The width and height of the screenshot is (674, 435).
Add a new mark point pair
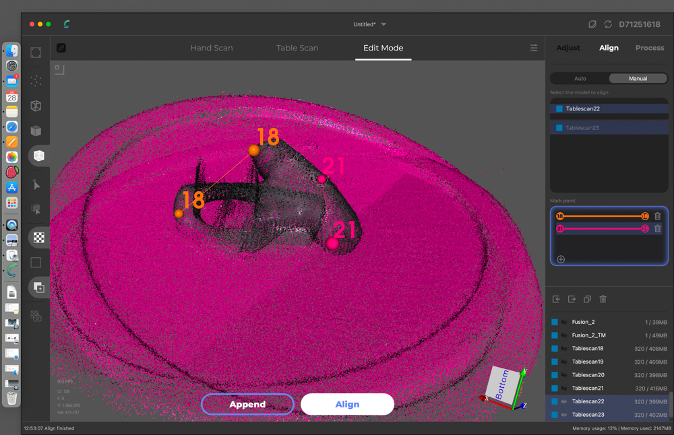pyautogui.click(x=561, y=259)
